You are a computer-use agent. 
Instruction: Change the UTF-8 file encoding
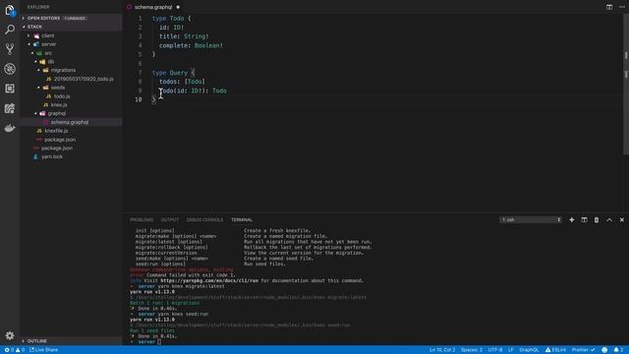point(495,350)
